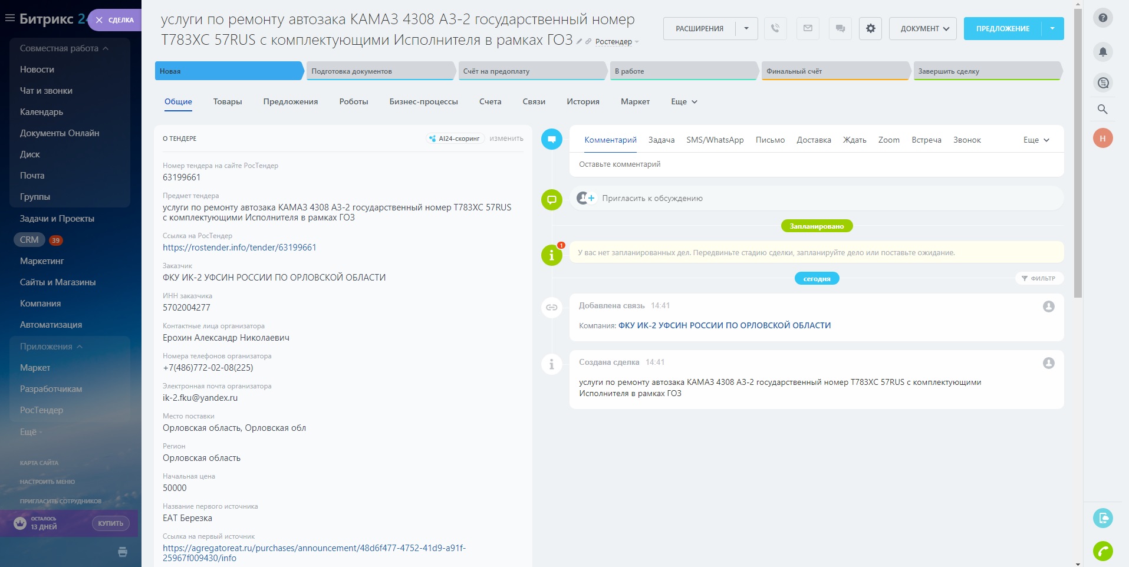1129x567 pixels.
Task: Open the rostender.info tender link
Action: (239, 248)
